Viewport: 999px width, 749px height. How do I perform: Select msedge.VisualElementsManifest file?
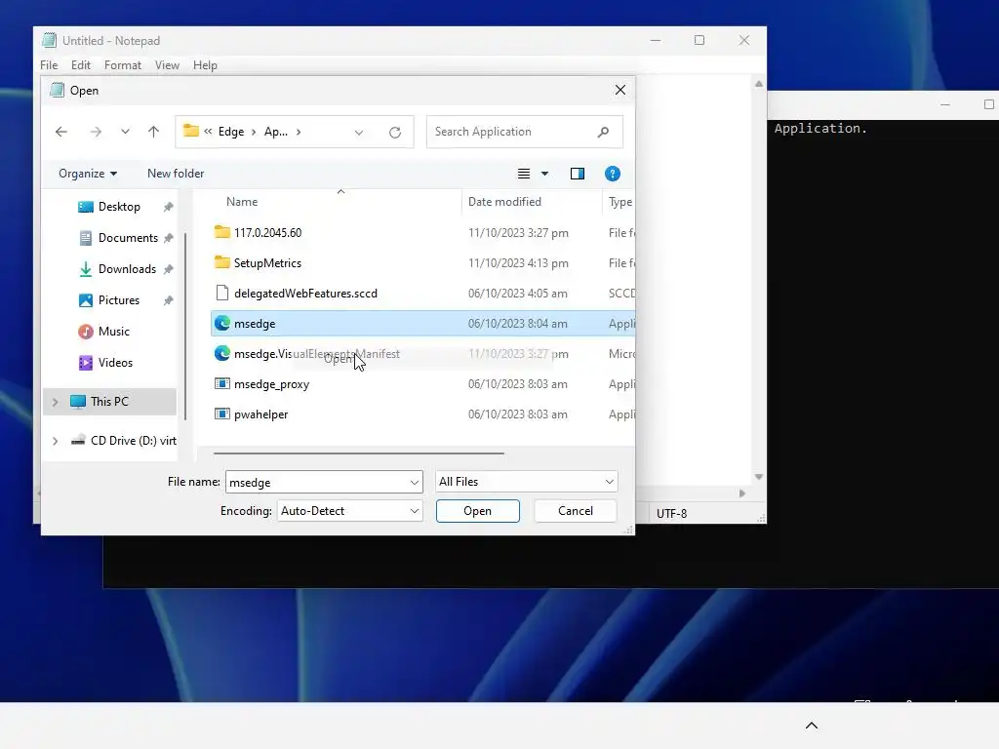click(317, 354)
